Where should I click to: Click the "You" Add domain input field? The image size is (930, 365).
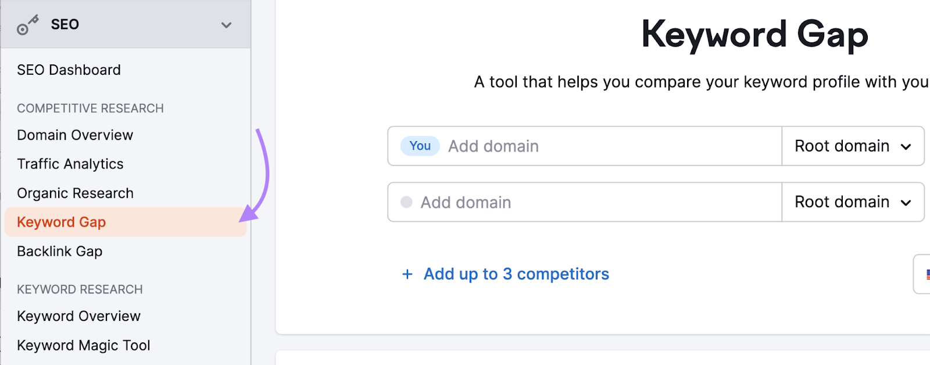[581, 146]
